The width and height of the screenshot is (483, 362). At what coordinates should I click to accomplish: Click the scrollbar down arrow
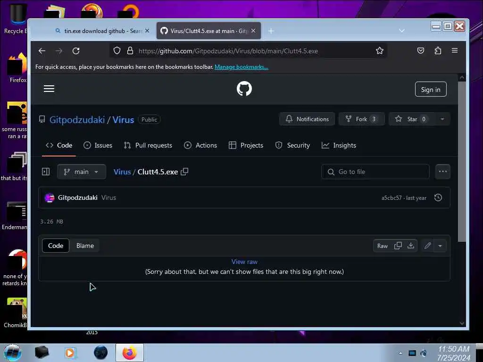[462, 323]
